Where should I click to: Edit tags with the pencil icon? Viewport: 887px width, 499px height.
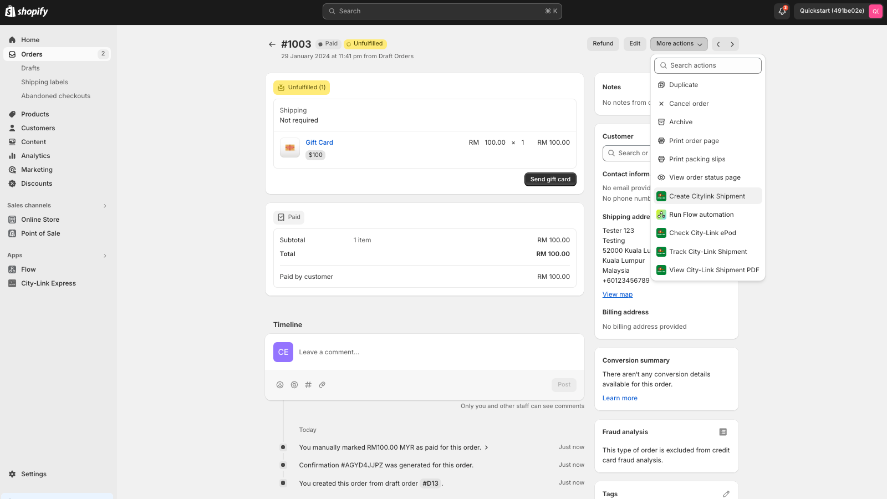pos(726,494)
